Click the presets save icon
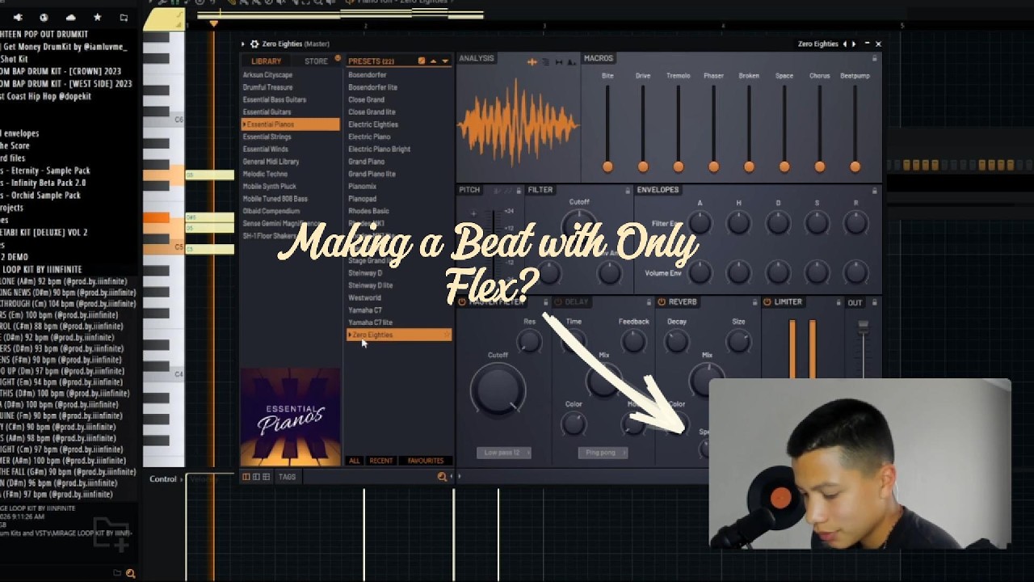Viewport: 1034px width, 582px height. pyautogui.click(x=421, y=61)
